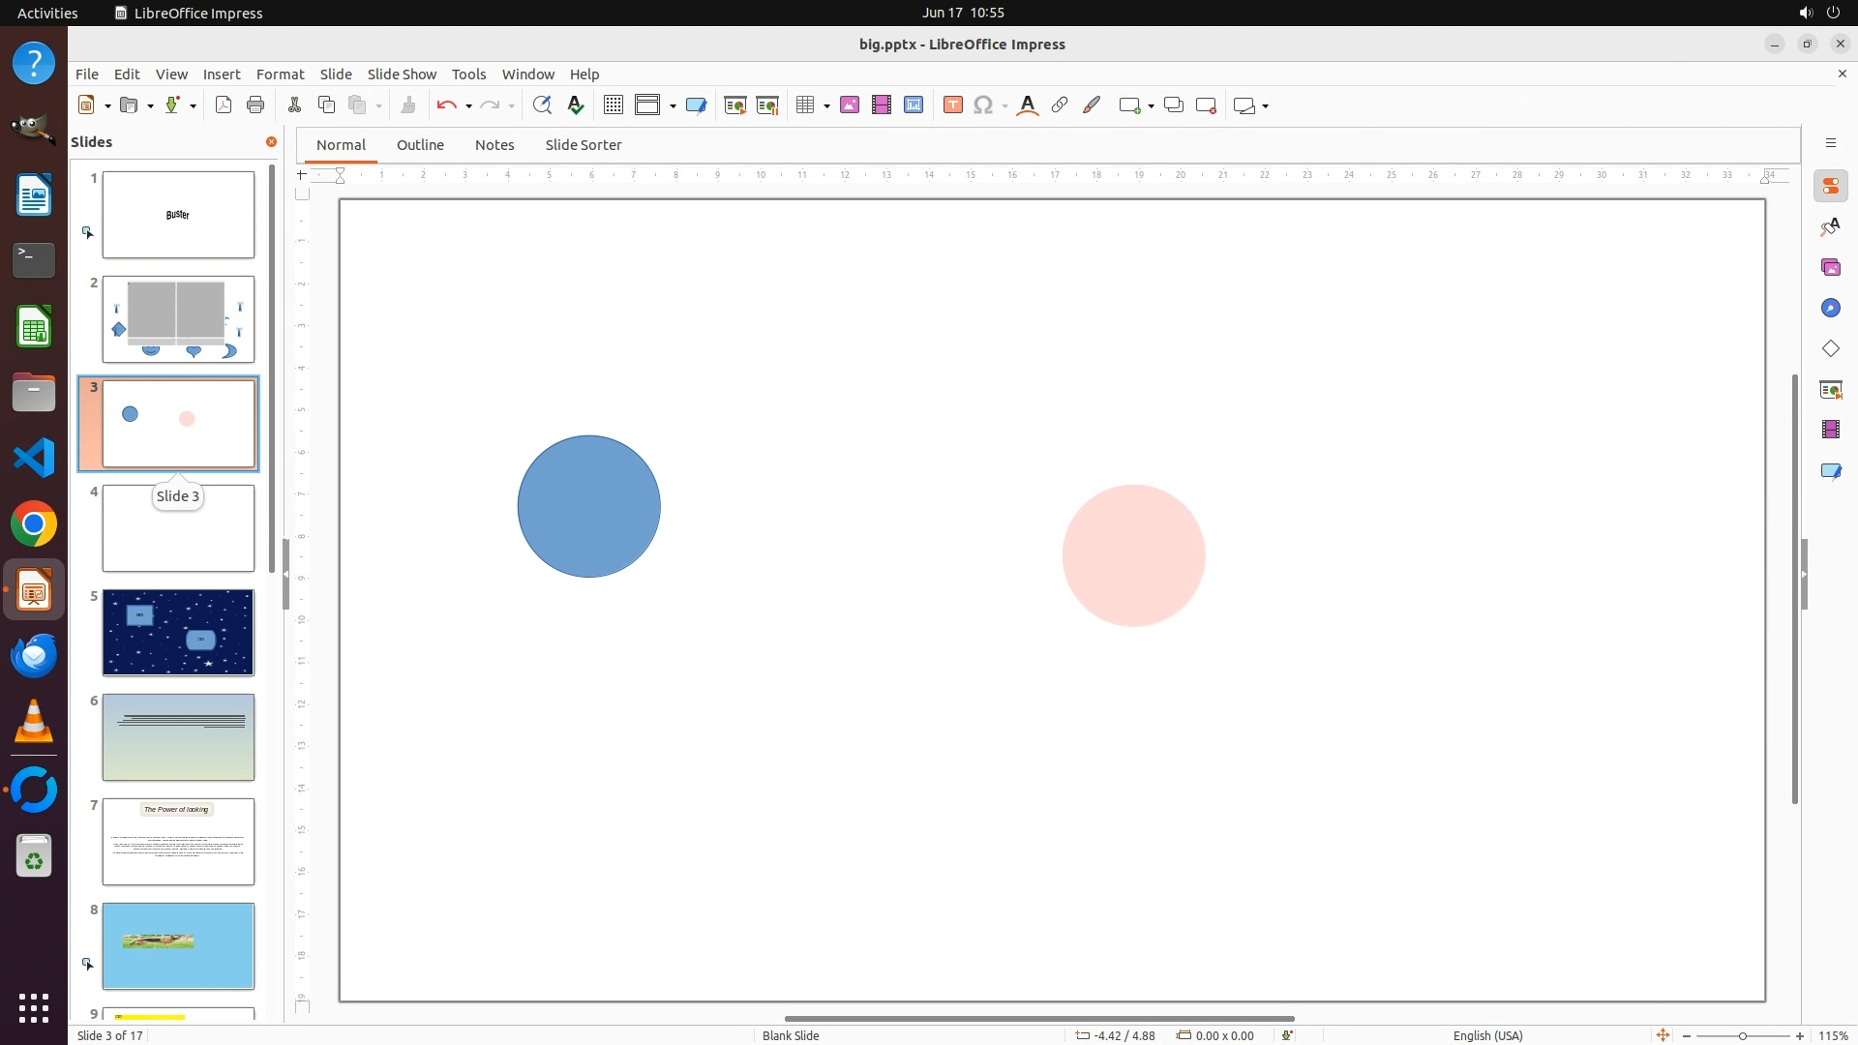Click the Insert Image icon
This screenshot has height=1045, width=1858.
coord(850,105)
